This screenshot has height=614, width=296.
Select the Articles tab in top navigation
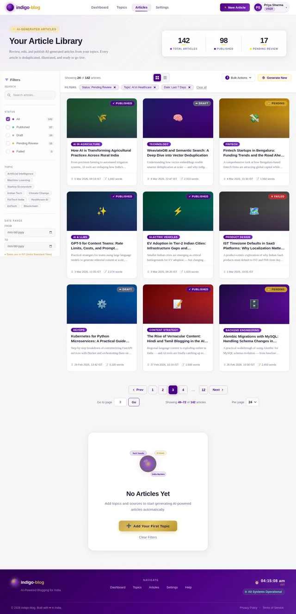142,7
